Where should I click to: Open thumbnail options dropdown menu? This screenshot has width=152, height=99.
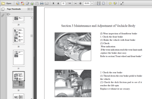tap(9, 14)
